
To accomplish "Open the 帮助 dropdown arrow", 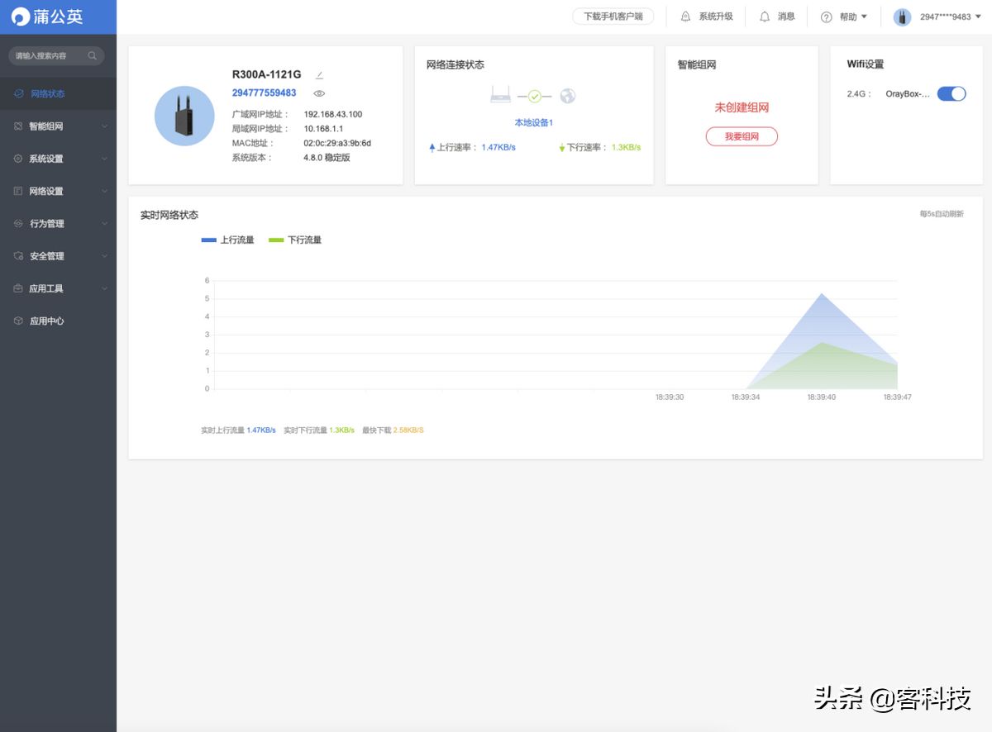I will 864,17.
